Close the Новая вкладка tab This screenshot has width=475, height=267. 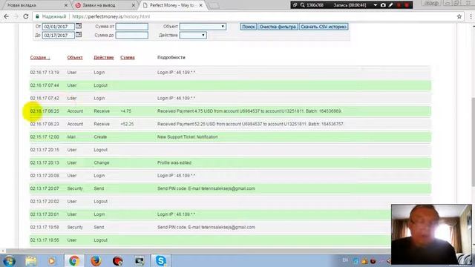coord(66,5)
